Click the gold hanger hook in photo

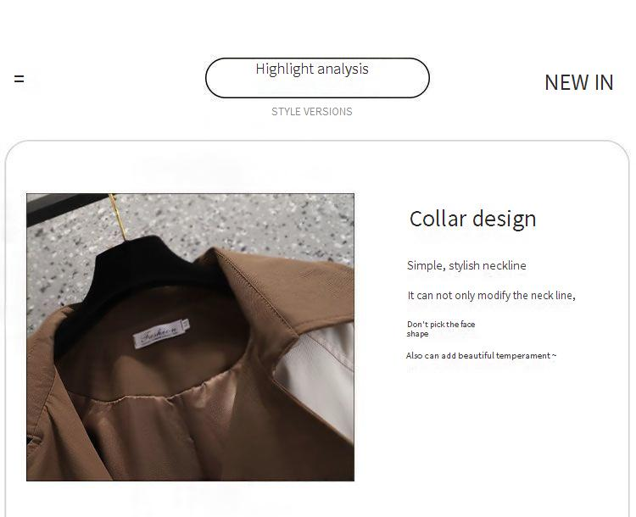point(119,217)
